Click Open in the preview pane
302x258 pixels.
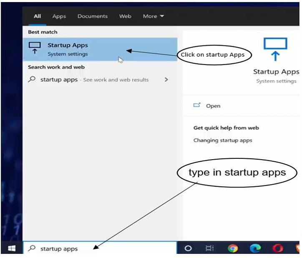213,106
